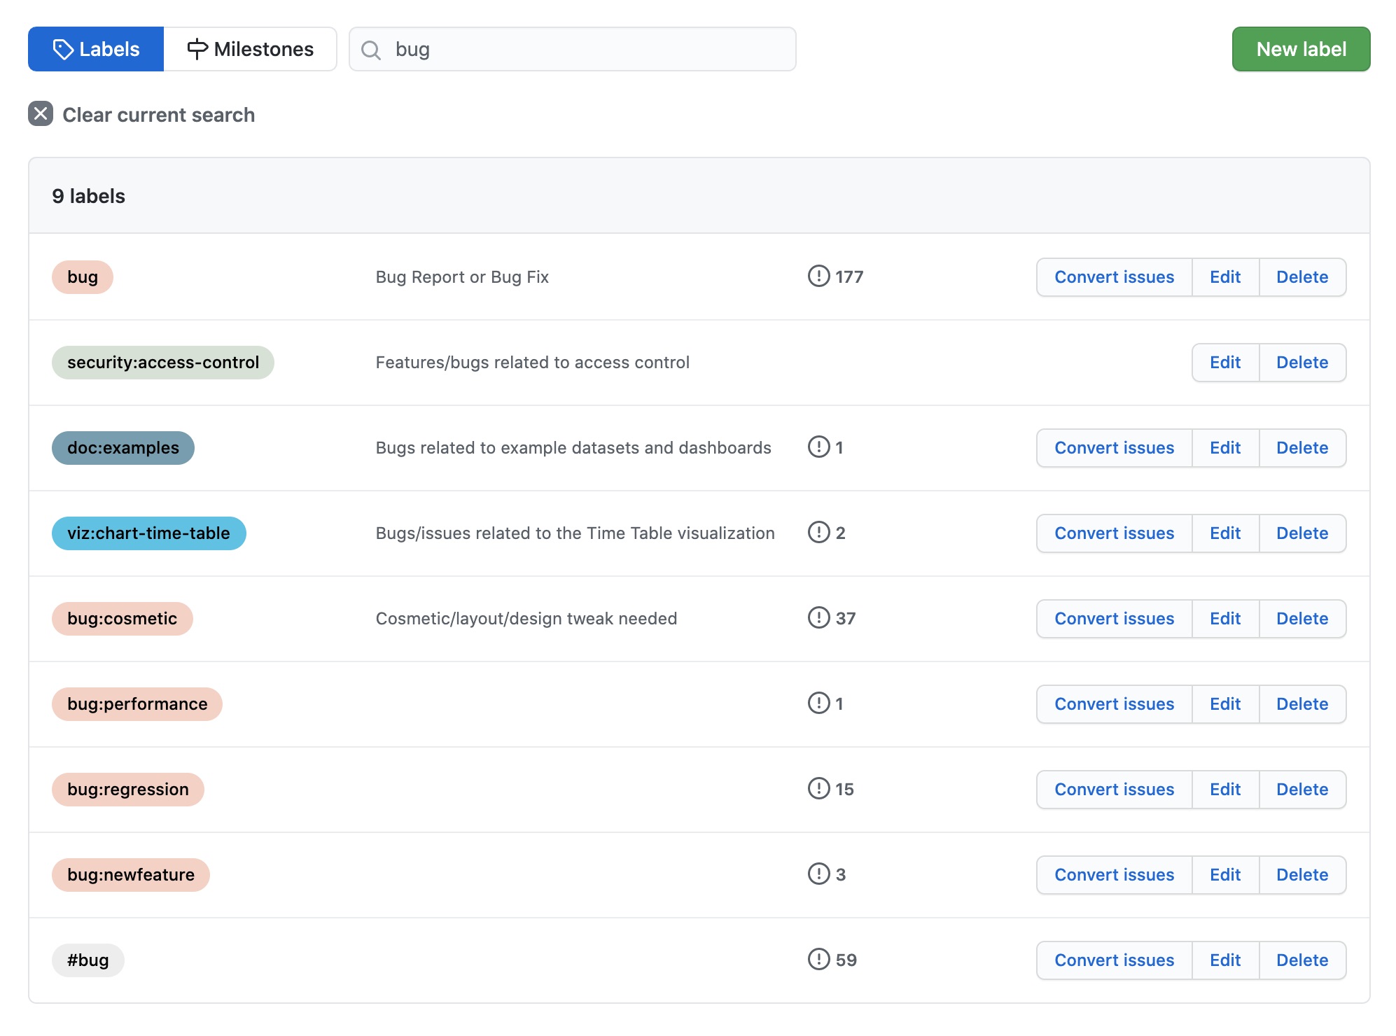Open the 3 open issues for bug:newfeature
This screenshot has width=1396, height=1036.
[x=827, y=874]
